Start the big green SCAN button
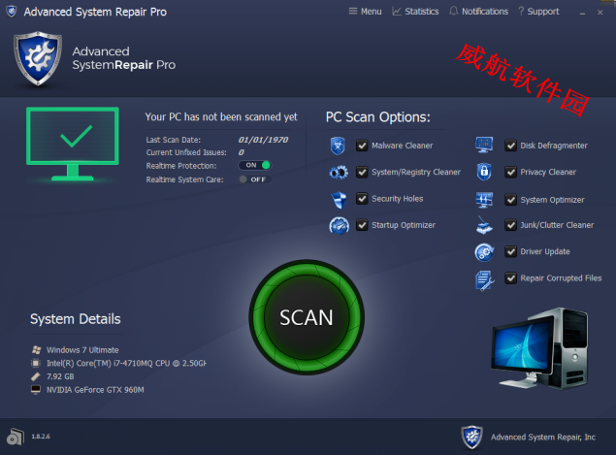Image resolution: width=616 pixels, height=455 pixels. pyautogui.click(x=307, y=317)
